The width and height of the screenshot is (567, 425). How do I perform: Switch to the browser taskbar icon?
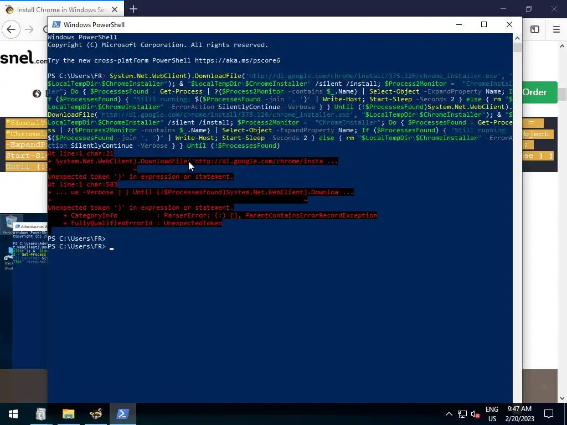pyautogui.click(x=95, y=414)
